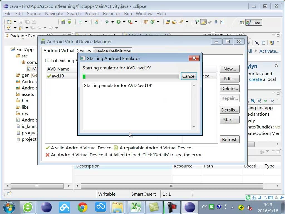285x214 pixels.
Task: Open the Run configurations dropdown arrow
Action: coord(124,22)
